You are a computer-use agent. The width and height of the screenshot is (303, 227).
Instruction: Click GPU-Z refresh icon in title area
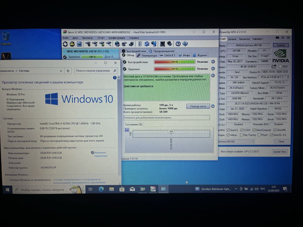point(283,38)
